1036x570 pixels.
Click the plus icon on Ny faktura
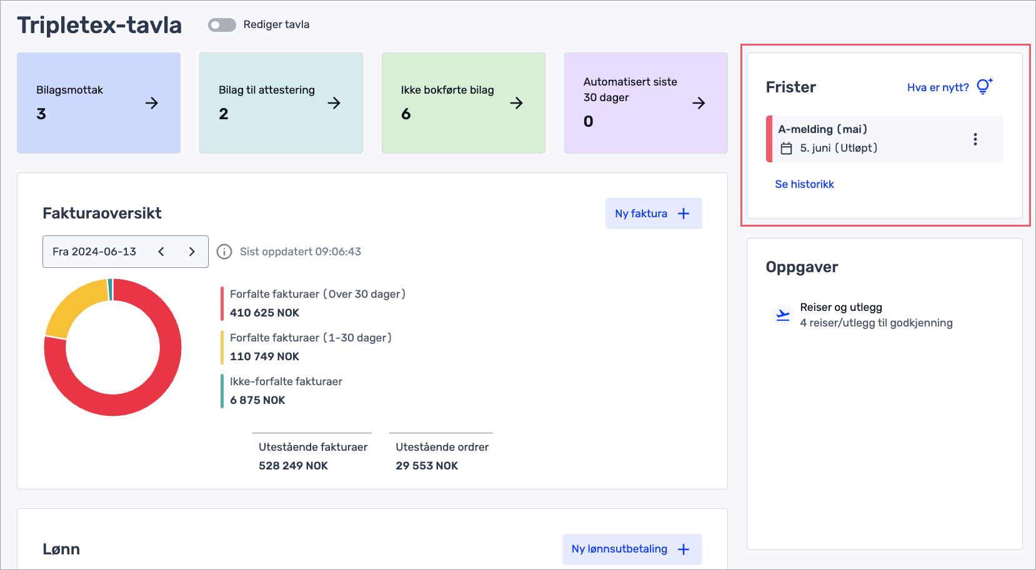[684, 214]
